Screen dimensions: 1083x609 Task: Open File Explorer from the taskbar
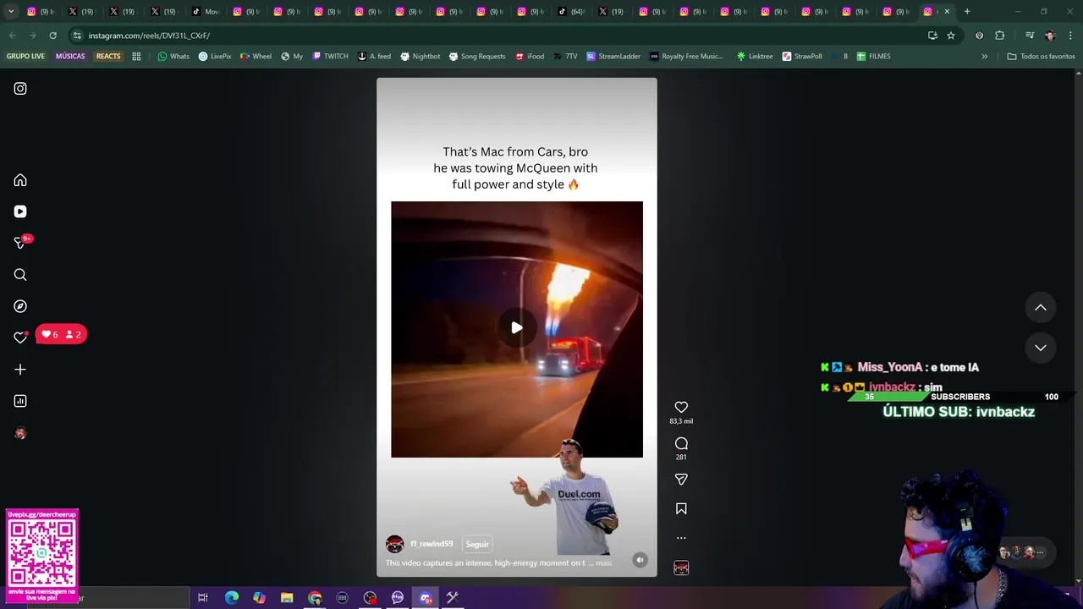click(287, 598)
